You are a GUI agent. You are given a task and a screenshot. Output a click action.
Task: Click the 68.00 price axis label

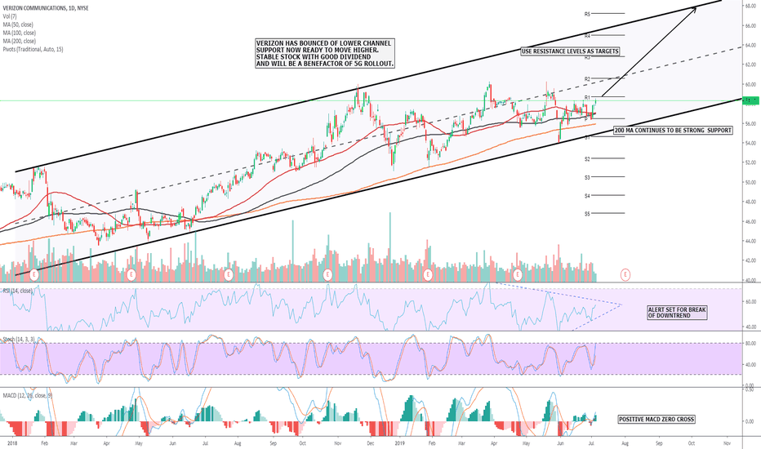(x=751, y=6)
